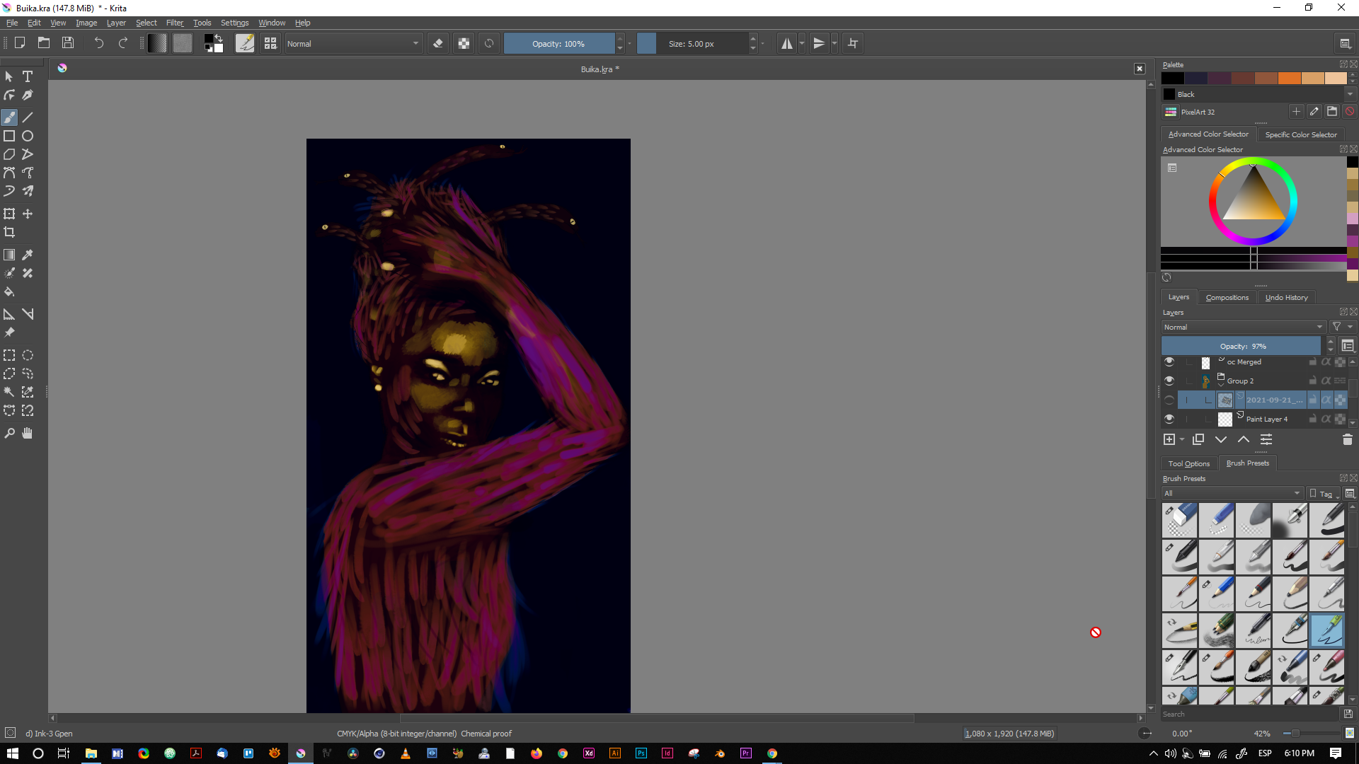1359x764 pixels.
Task: Select the Ellipse shape tool
Action: click(28, 136)
